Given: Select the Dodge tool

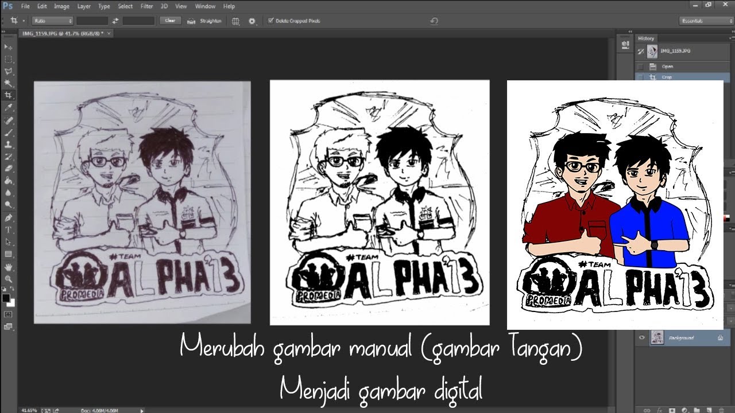Looking at the screenshot, I should coord(8,205).
